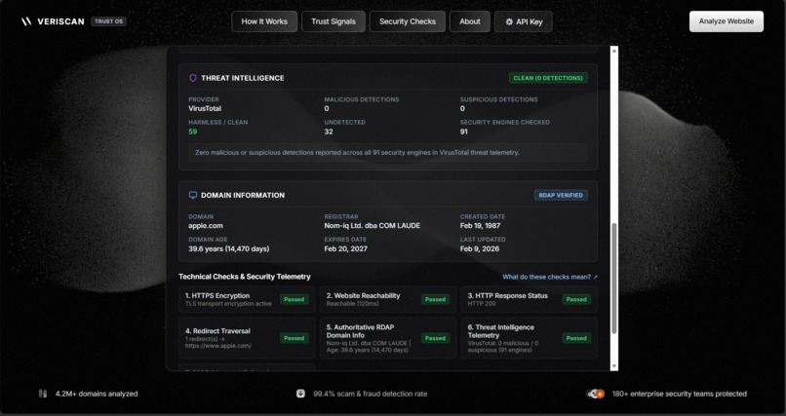
Task: Click the Authoritative RDAP Domain Info card
Action: (x=388, y=338)
